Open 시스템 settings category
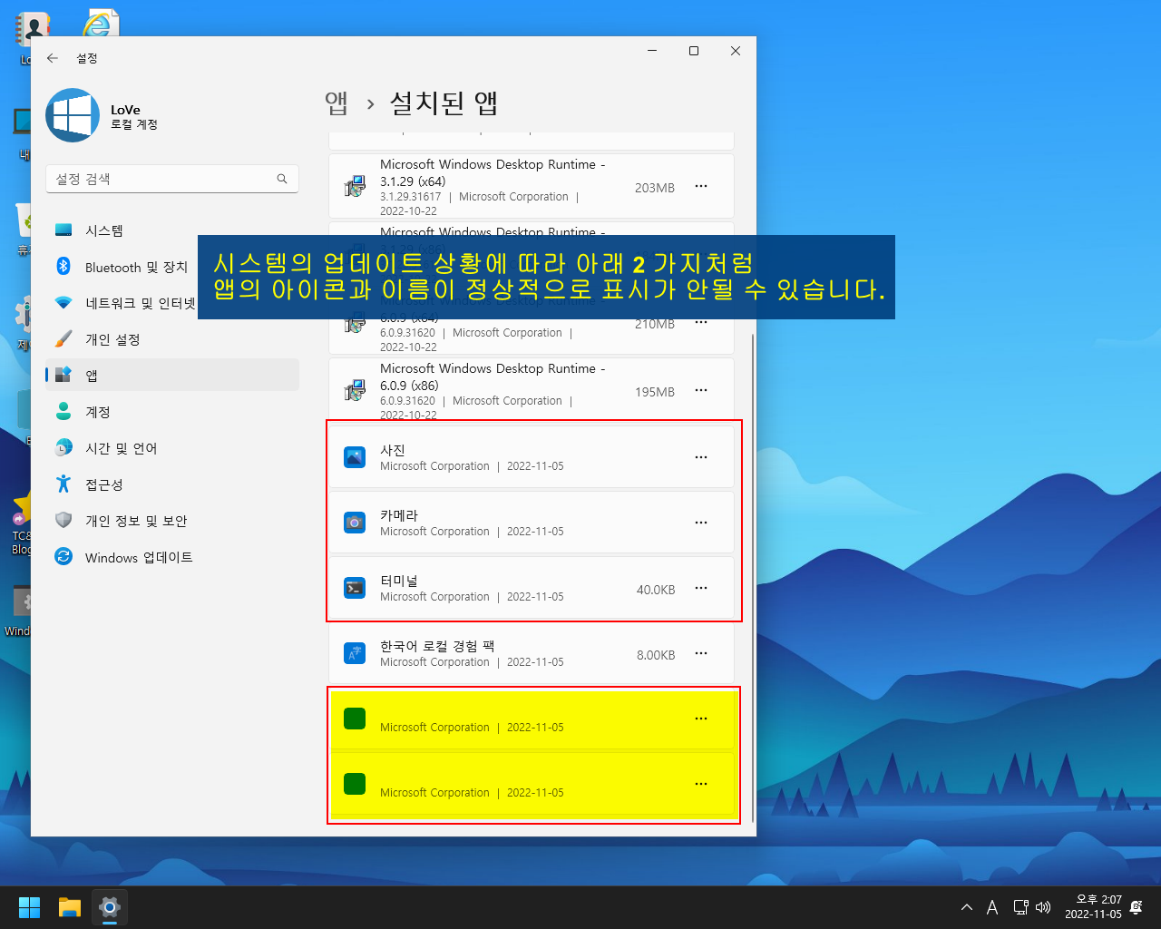The height and width of the screenshot is (929, 1161). (172, 230)
